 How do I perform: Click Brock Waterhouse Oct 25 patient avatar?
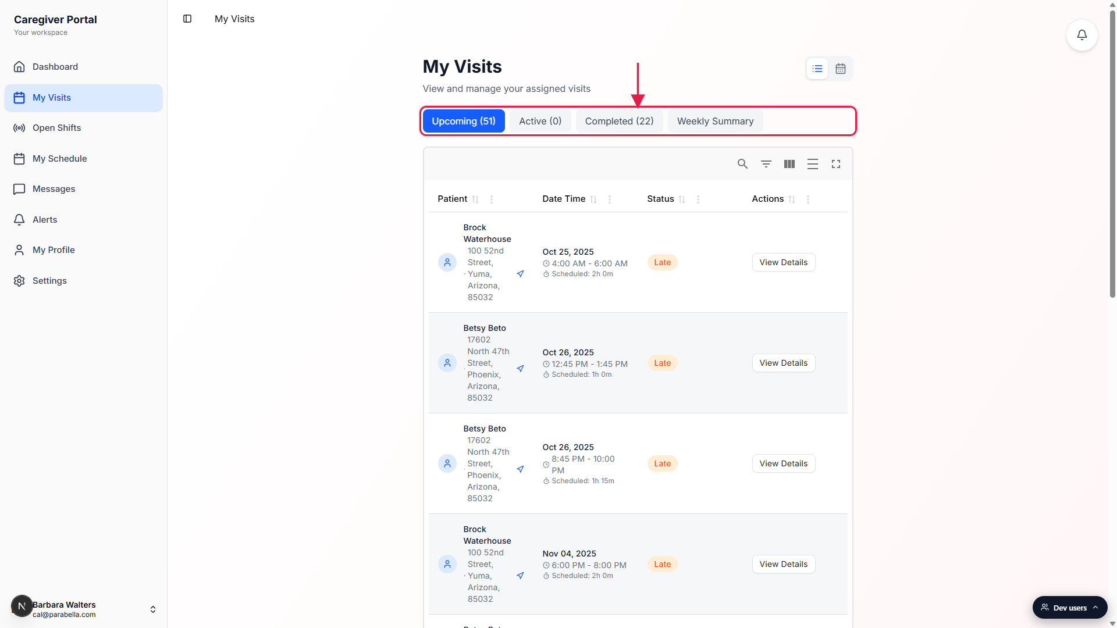coord(447,262)
